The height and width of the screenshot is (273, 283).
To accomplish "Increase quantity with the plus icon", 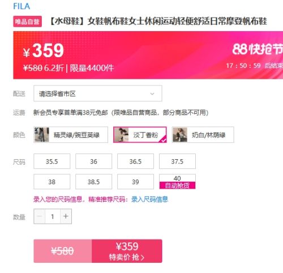I will [x=66, y=216].
